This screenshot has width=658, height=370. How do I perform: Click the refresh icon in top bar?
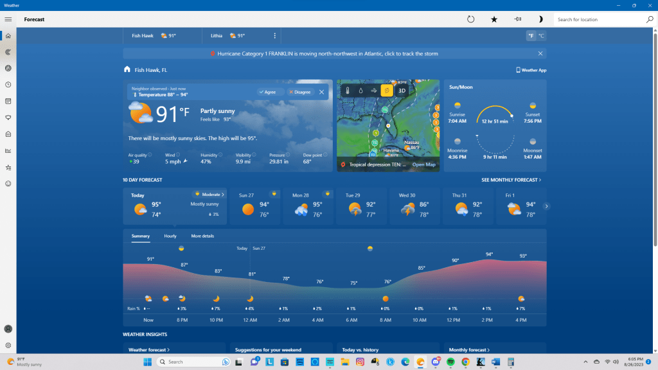(470, 19)
